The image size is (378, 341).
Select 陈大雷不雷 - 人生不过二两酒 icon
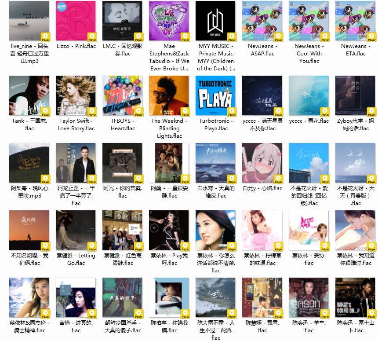click(x=215, y=297)
